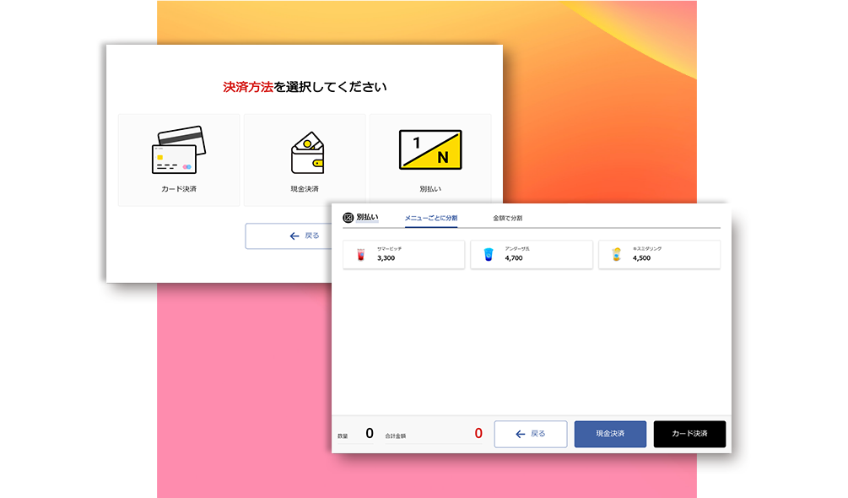The height and width of the screenshot is (498, 848).
Task: Select the credit card icon for card payment
Action: click(x=178, y=150)
